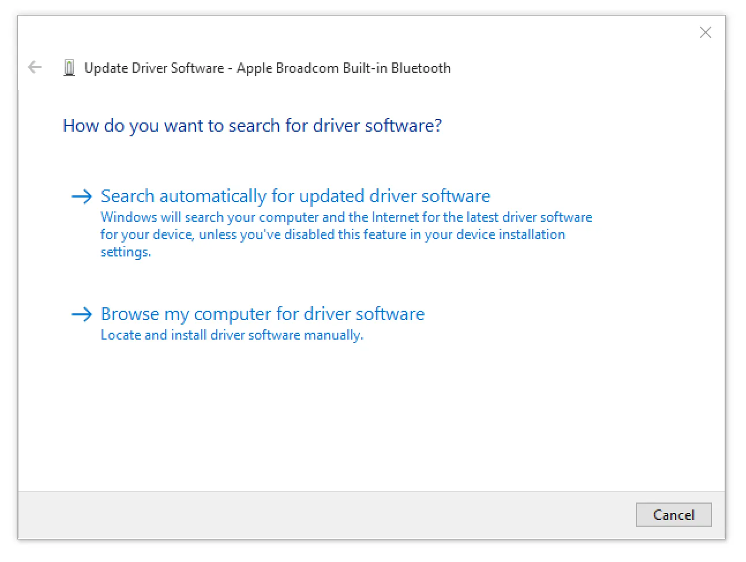Click the back arrow icon
The height and width of the screenshot is (562, 746).
click(35, 68)
